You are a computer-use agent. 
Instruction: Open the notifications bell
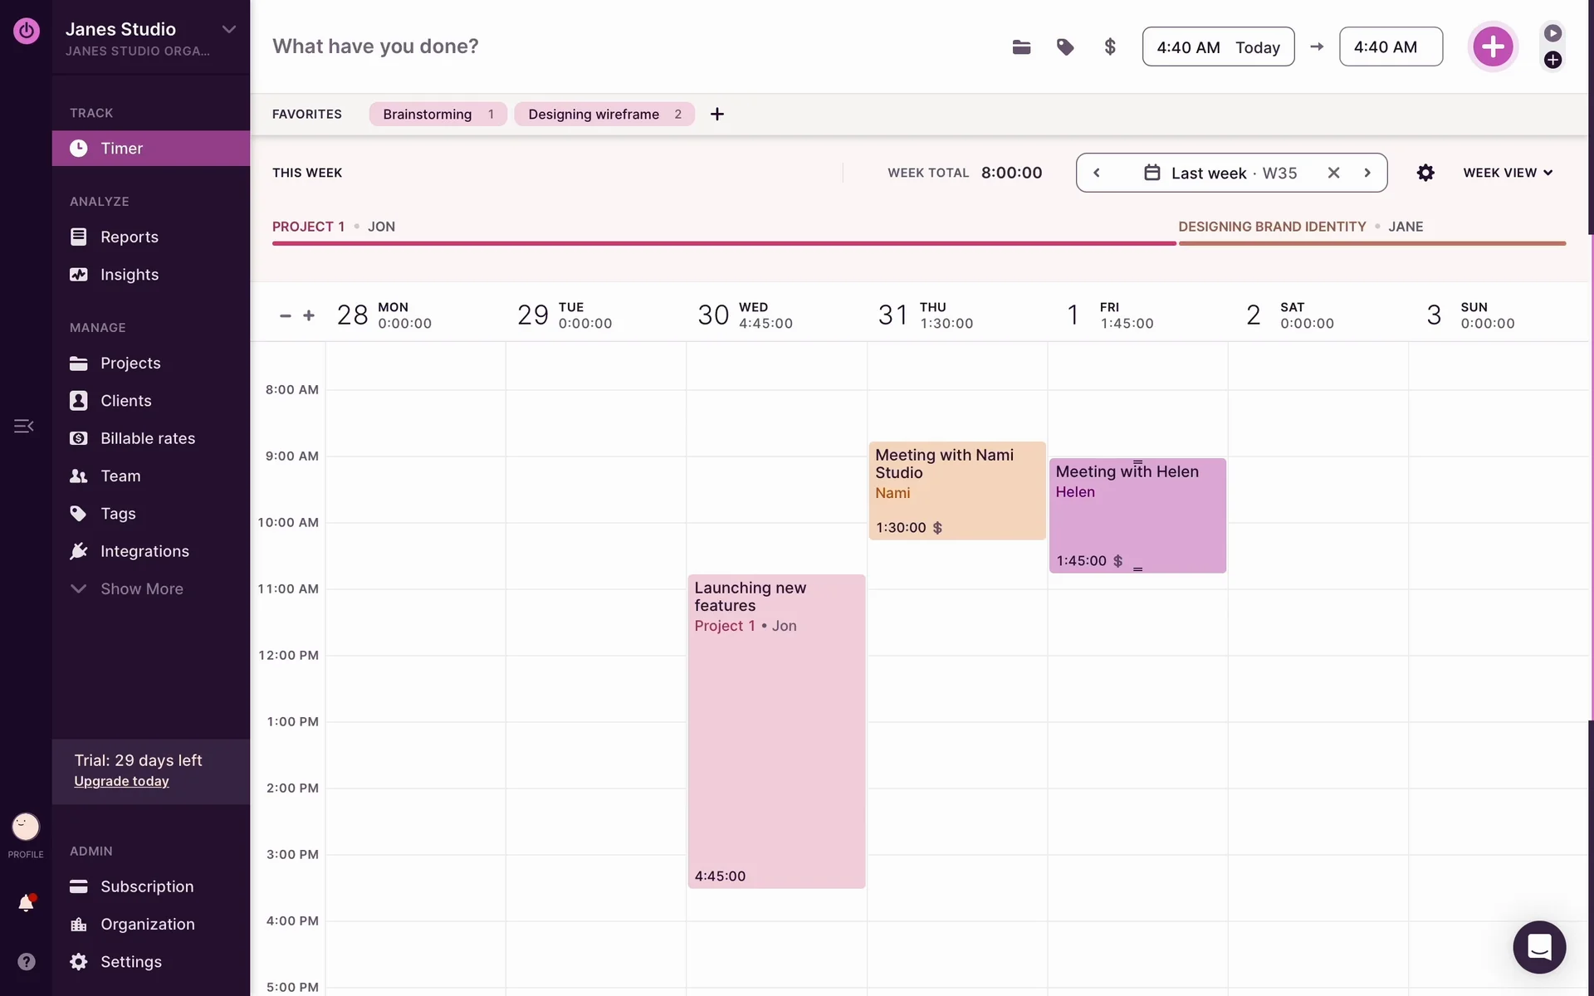click(26, 903)
